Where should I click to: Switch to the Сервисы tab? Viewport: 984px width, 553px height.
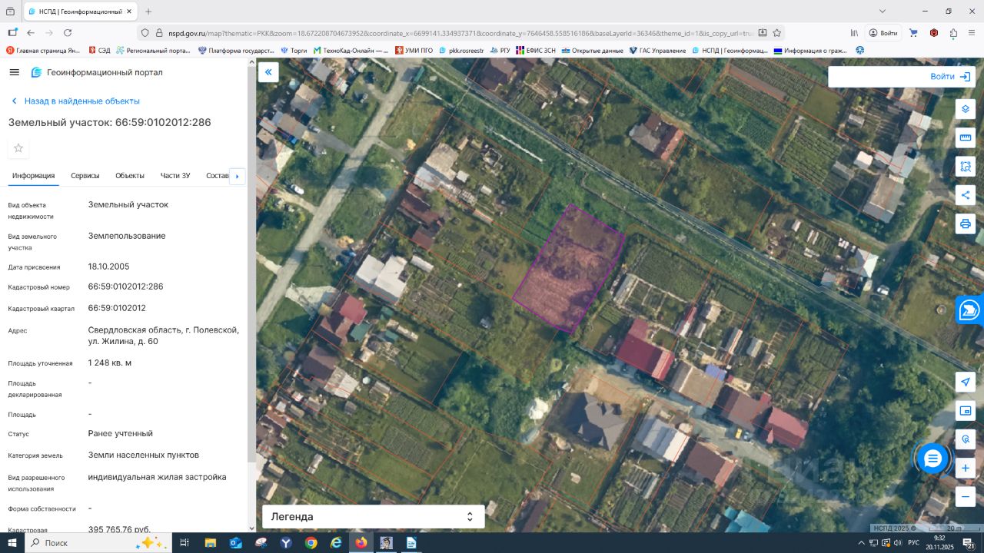pos(85,176)
